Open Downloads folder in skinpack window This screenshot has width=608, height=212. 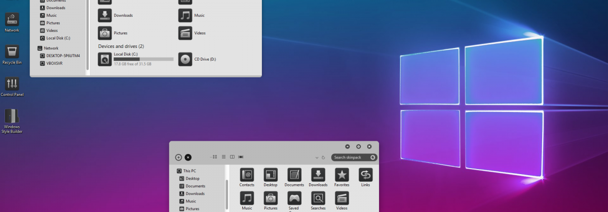tap(318, 178)
